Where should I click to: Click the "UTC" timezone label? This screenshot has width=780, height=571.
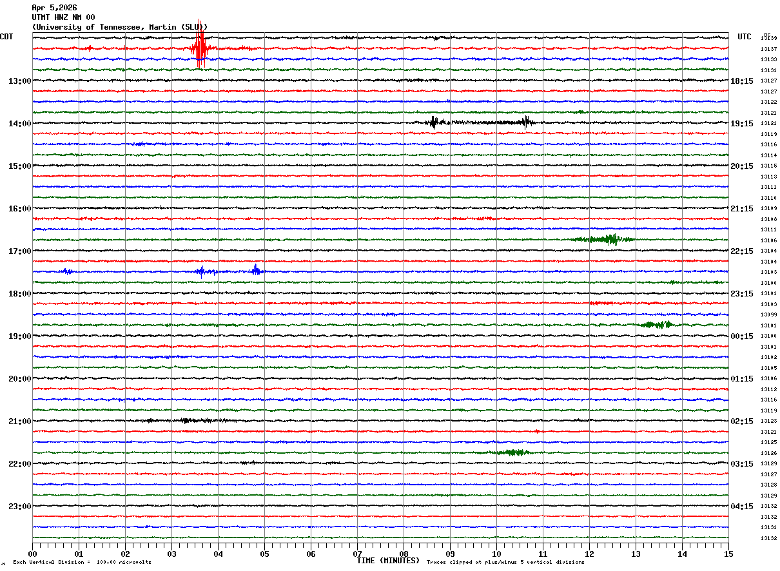pyautogui.click(x=745, y=37)
